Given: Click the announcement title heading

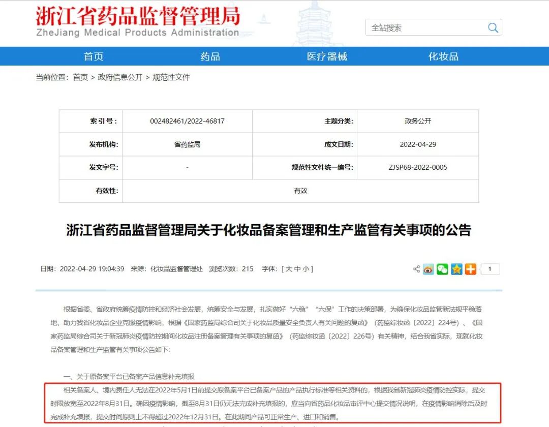Looking at the screenshot, I should (x=269, y=230).
